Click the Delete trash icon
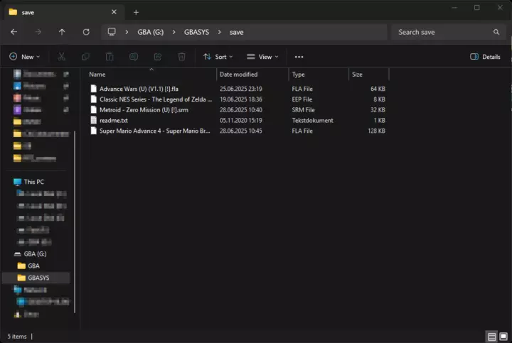Image resolution: width=512 pixels, height=343 pixels. pyautogui.click(x=181, y=57)
